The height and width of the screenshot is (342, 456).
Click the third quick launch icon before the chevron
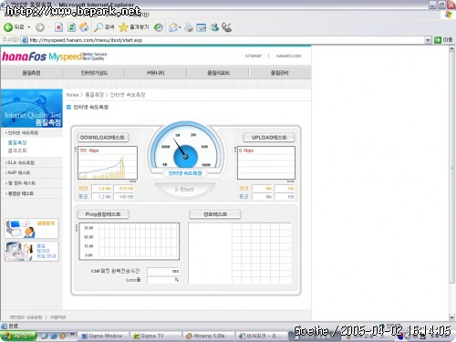(x=63, y=336)
